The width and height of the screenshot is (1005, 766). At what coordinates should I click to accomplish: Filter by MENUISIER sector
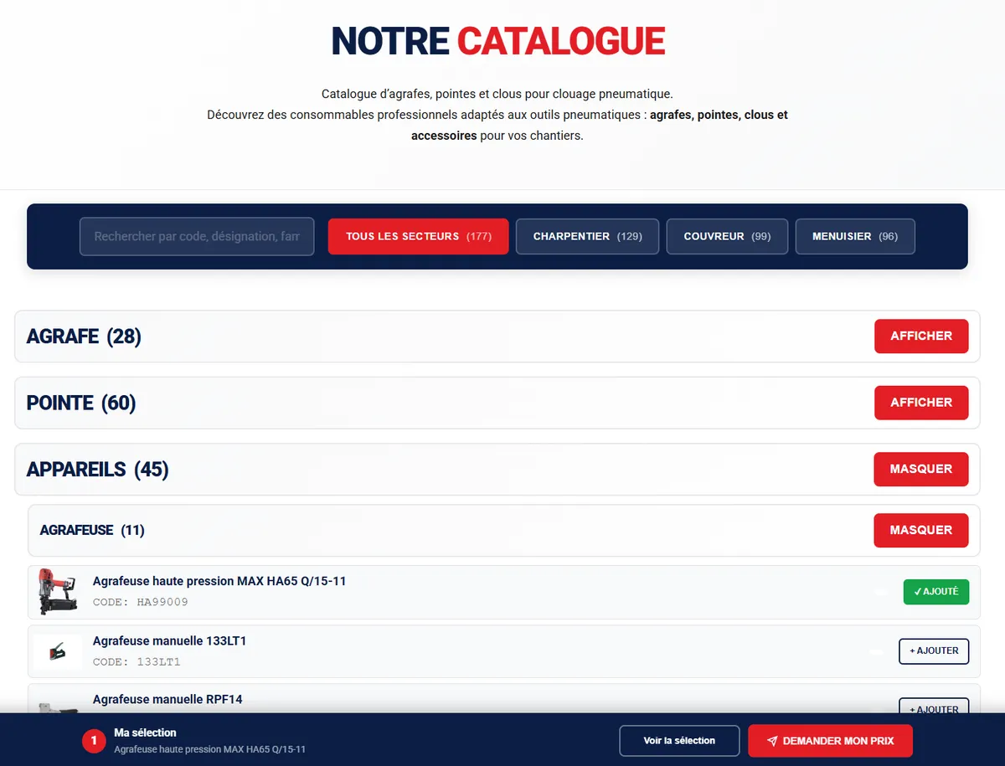855,237
